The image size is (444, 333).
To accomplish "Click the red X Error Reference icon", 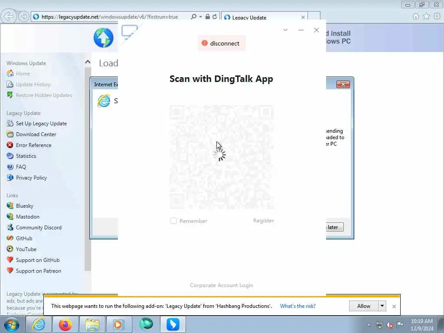I will [10, 145].
